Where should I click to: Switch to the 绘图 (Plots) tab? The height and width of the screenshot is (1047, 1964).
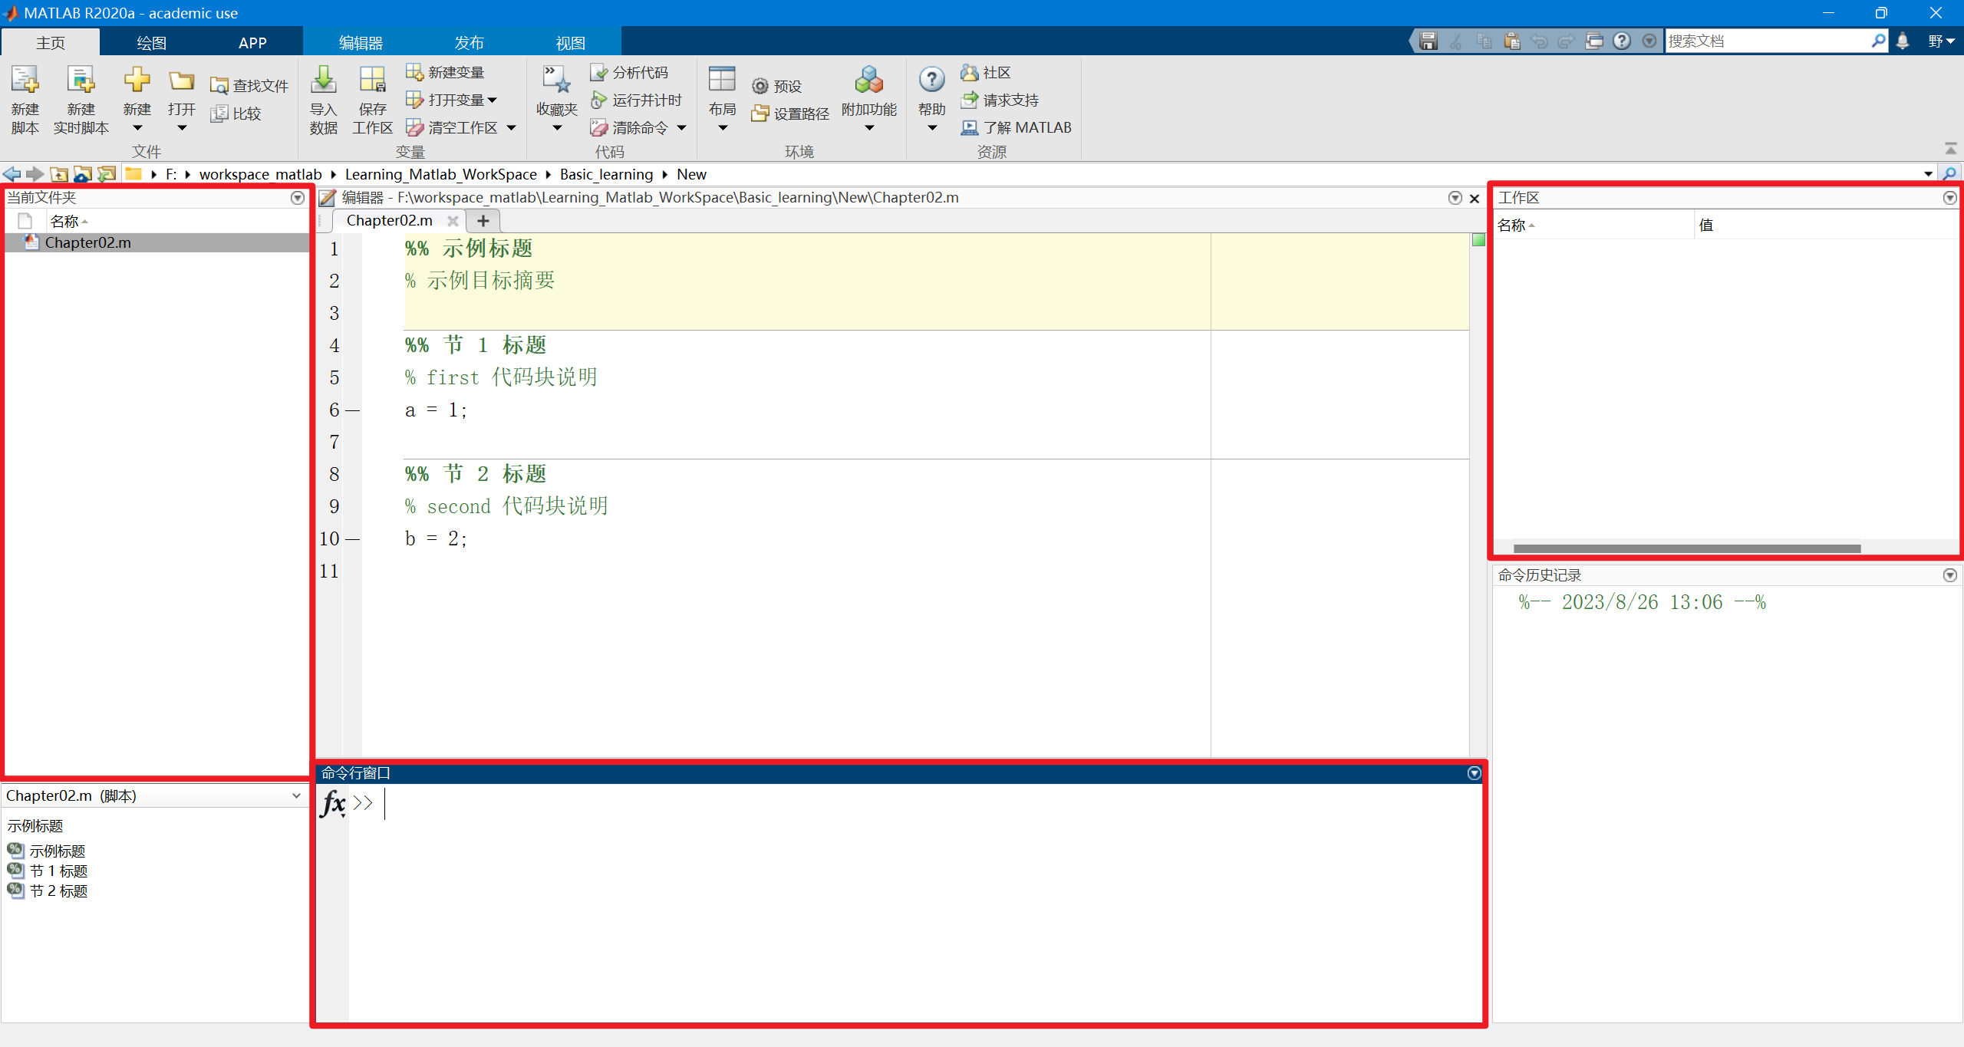pyautogui.click(x=151, y=43)
